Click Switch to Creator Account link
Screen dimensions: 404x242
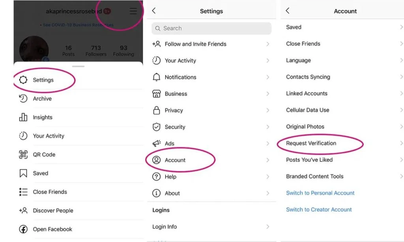319,210
